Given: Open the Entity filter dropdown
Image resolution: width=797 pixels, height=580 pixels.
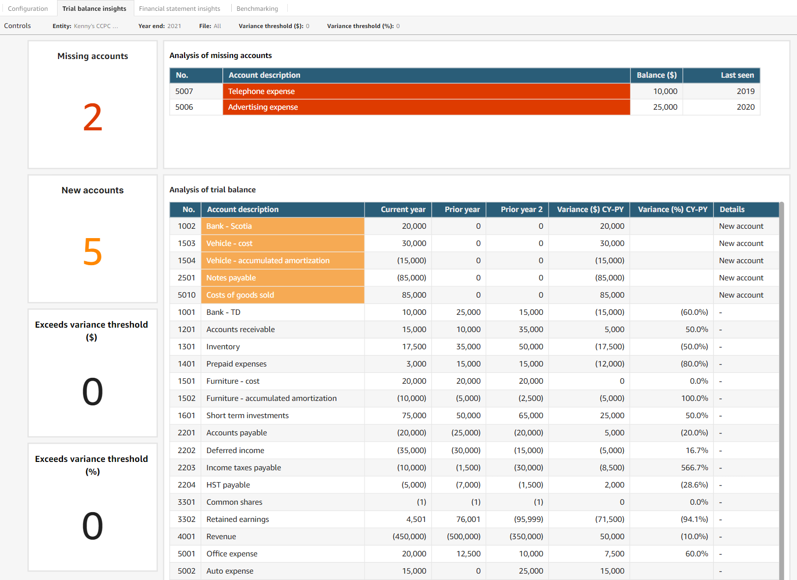Looking at the screenshot, I should click(x=86, y=26).
